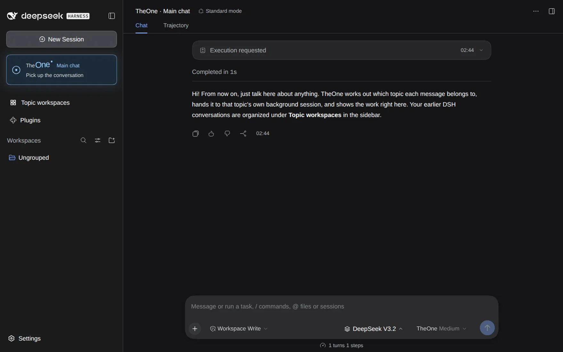Click the HARNESS badge beside the logo
This screenshot has height=352, width=563.
click(78, 16)
